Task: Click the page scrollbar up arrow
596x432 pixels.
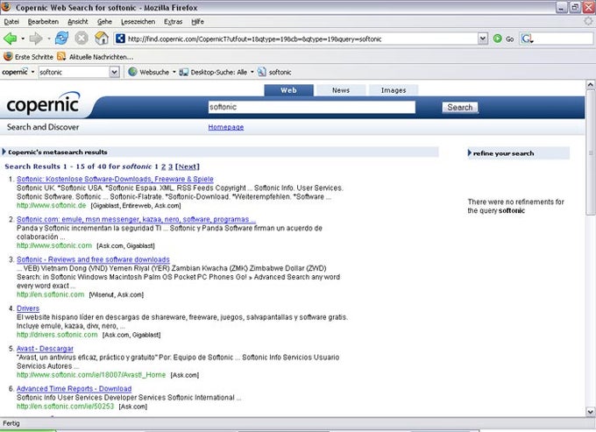Action: coord(590,84)
